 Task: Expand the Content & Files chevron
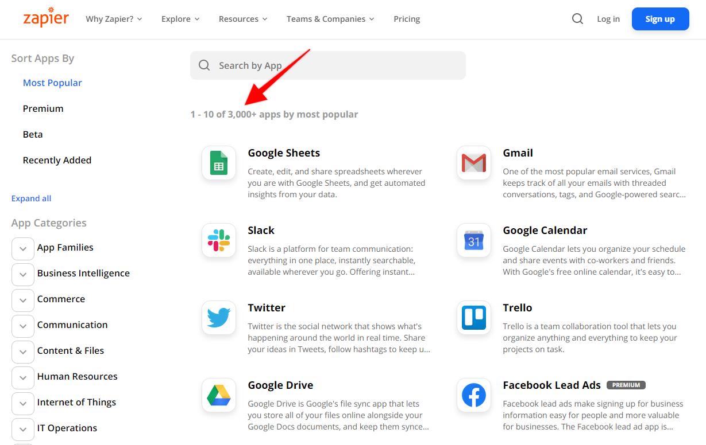(x=23, y=352)
